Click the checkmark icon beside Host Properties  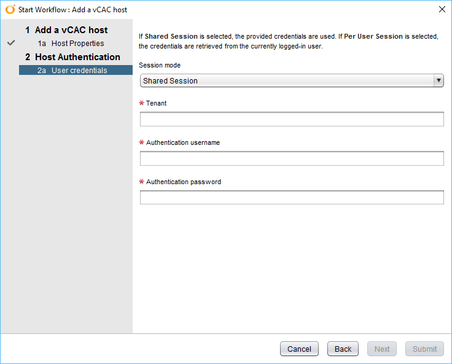point(11,44)
